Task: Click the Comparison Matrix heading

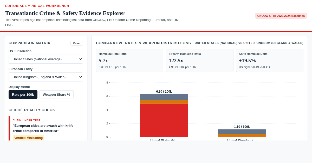Action: 29,43
